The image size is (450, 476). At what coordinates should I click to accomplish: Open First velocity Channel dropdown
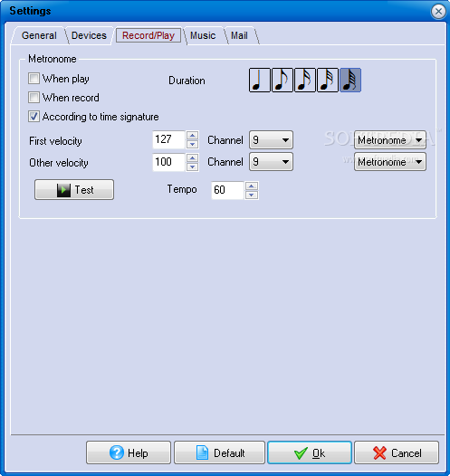click(271, 140)
